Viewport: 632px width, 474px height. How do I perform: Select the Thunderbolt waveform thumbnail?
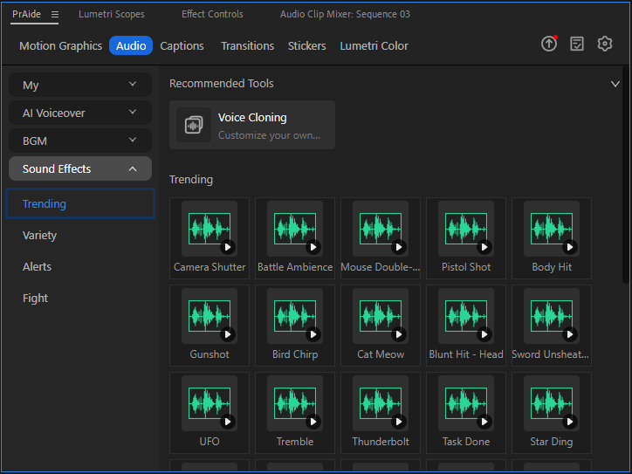(380, 403)
